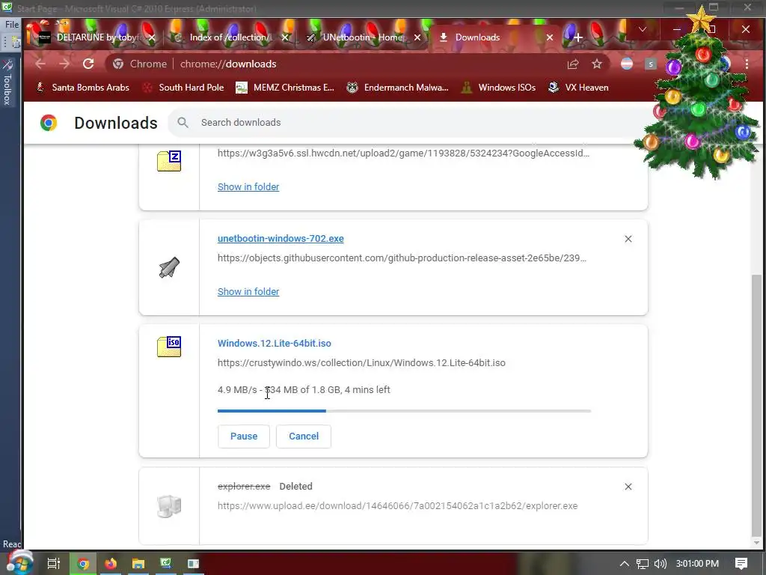Viewport: 766px width, 575px height.
Task: Close the DELTARUNE tab
Action: click(x=152, y=37)
